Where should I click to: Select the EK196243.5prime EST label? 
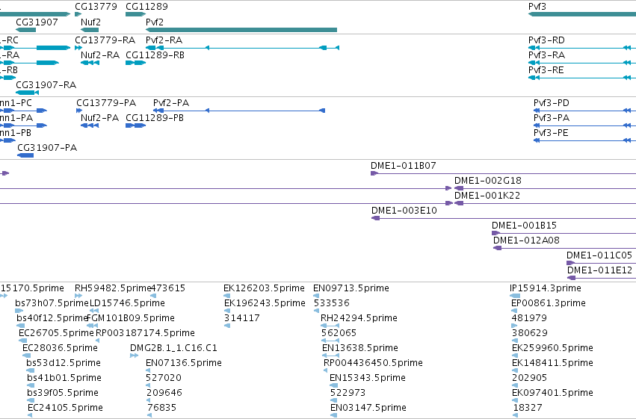(265, 303)
